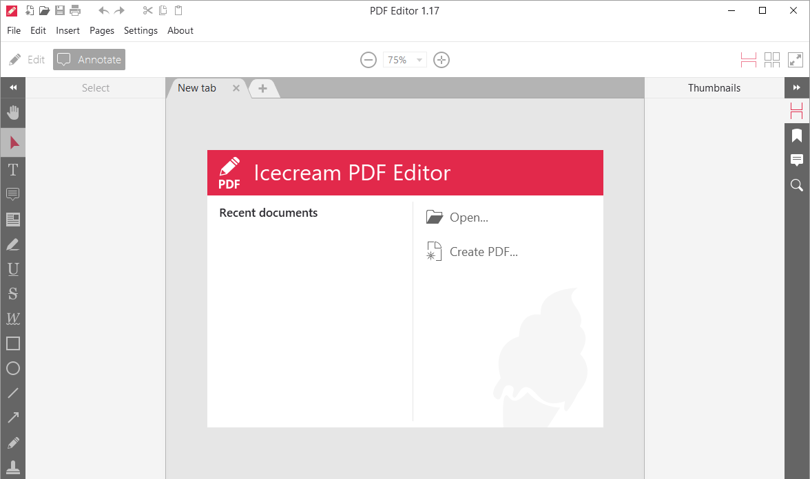
Task: Collapse the left tools panel
Action: coord(13,88)
